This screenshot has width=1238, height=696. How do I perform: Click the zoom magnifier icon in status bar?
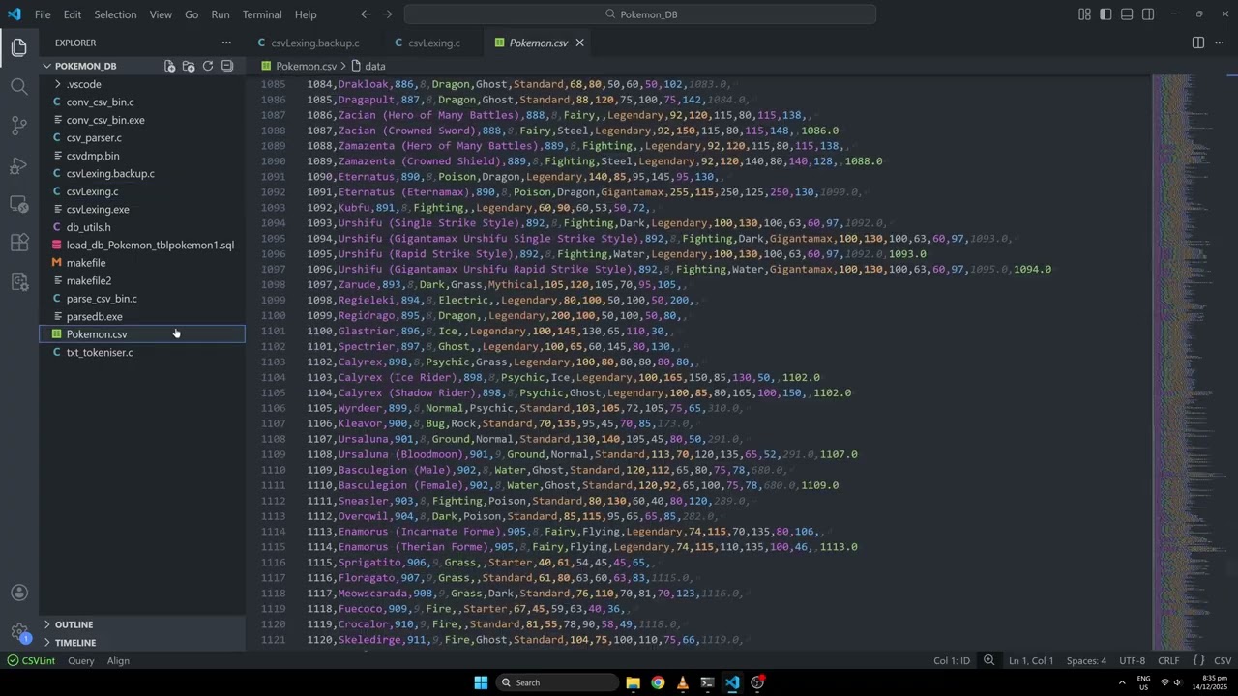(988, 660)
